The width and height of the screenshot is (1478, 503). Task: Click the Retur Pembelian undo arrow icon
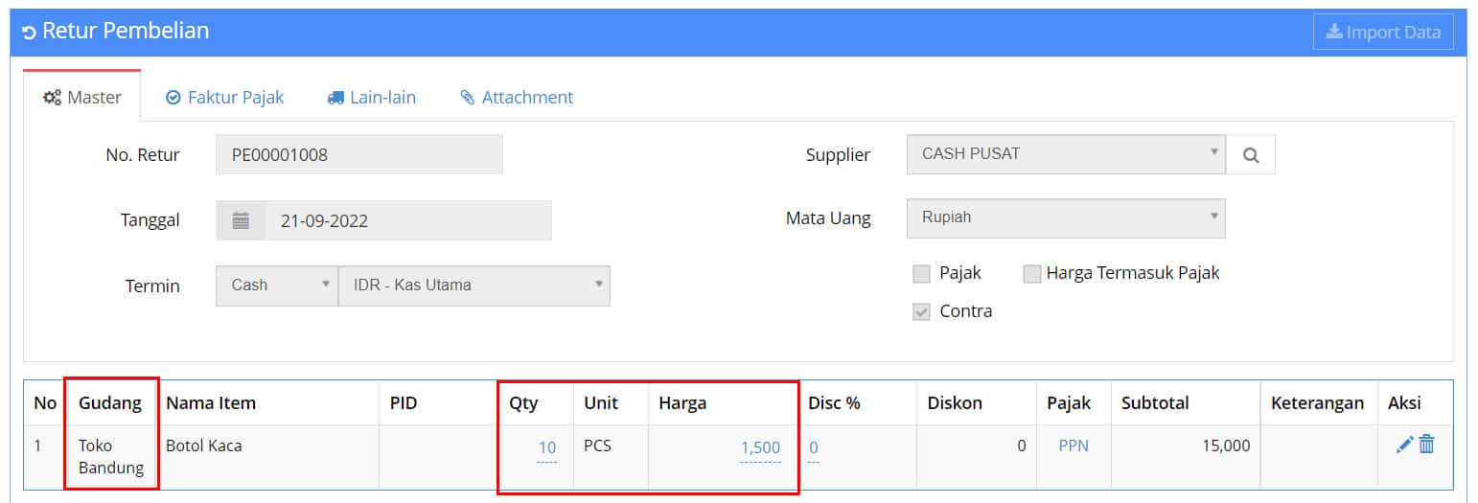click(x=29, y=33)
